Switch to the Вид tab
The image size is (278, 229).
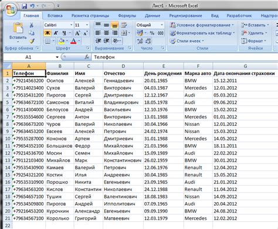point(215,16)
